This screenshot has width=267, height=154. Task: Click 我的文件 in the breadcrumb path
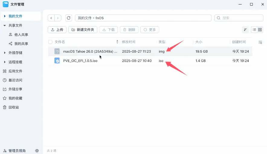(85, 18)
